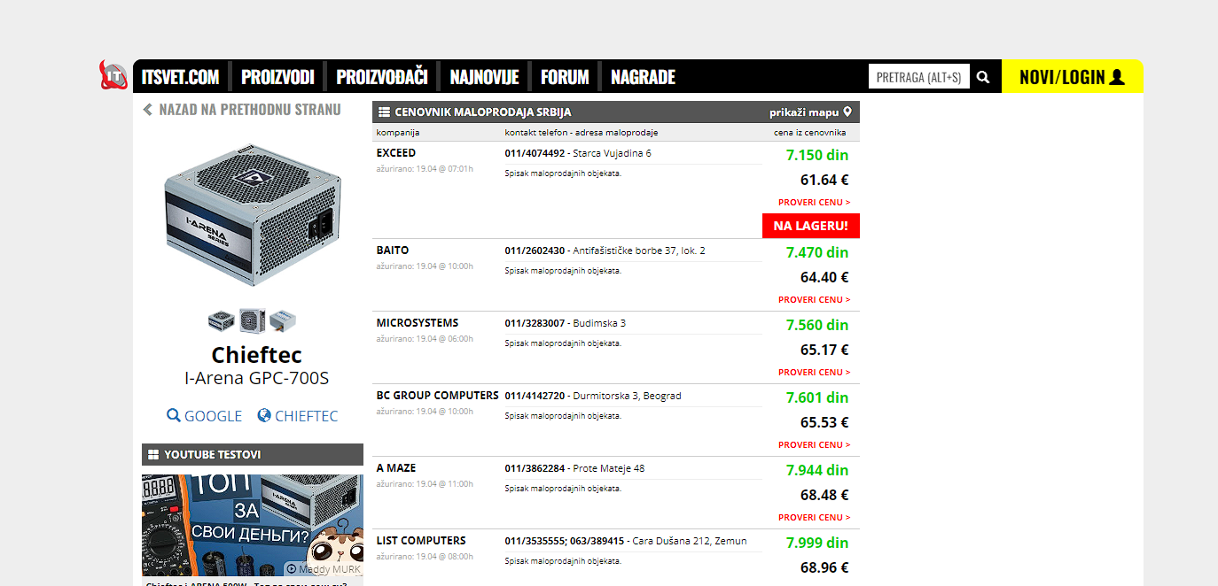This screenshot has height=586, width=1218.
Task: Click PROVERI CENU for Exceed
Action: pos(815,203)
